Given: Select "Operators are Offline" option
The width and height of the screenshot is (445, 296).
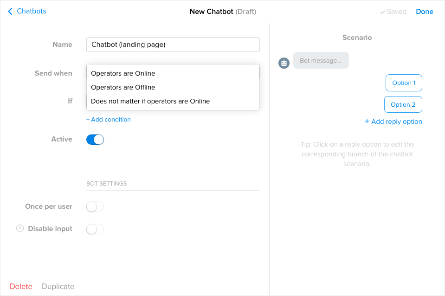Looking at the screenshot, I should tap(123, 87).
